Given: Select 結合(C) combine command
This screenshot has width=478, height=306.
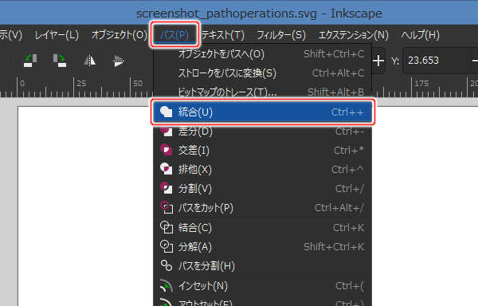Looking at the screenshot, I should tap(262, 228).
